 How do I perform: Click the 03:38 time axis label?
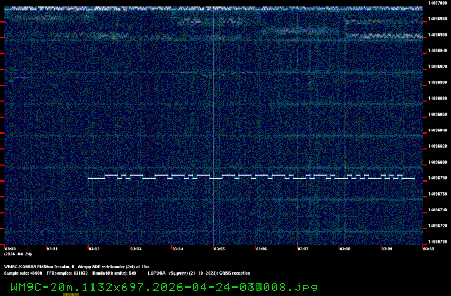(345, 249)
